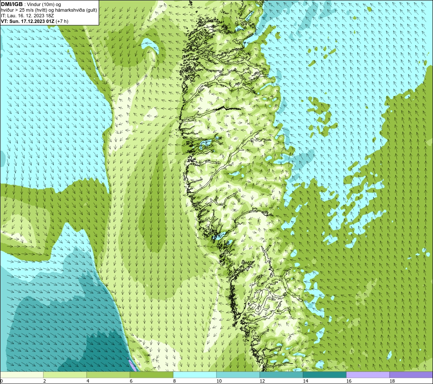Click the medium green 4–6 m/s legend swatch
This screenshot has height=384, width=433.
point(108,374)
